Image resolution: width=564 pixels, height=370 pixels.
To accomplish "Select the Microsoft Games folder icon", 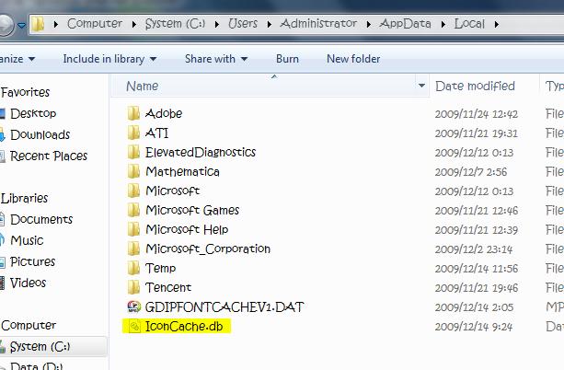I will coord(133,210).
